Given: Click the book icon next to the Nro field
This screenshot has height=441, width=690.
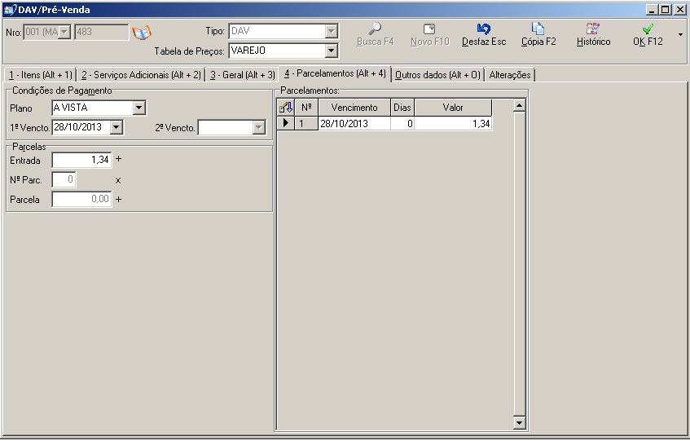Looking at the screenshot, I should click(x=142, y=33).
